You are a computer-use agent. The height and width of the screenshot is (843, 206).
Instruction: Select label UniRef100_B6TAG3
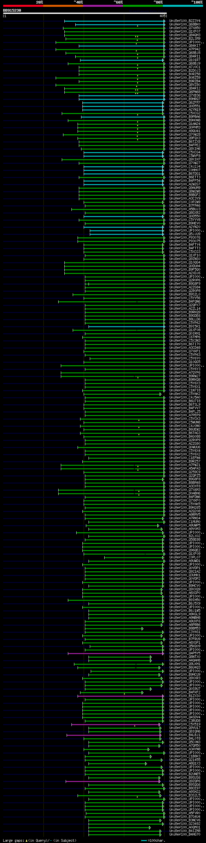(x=185, y=433)
